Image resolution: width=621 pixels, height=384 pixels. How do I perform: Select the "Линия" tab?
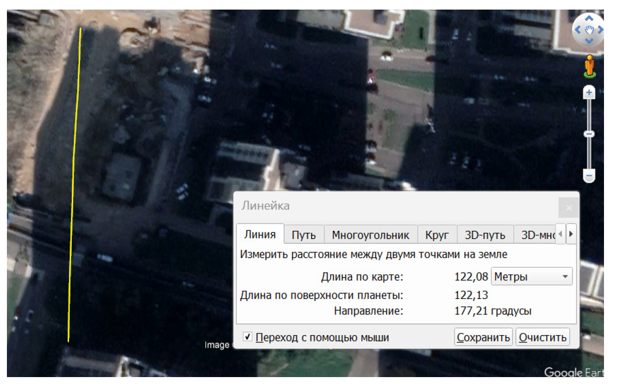pyautogui.click(x=260, y=235)
